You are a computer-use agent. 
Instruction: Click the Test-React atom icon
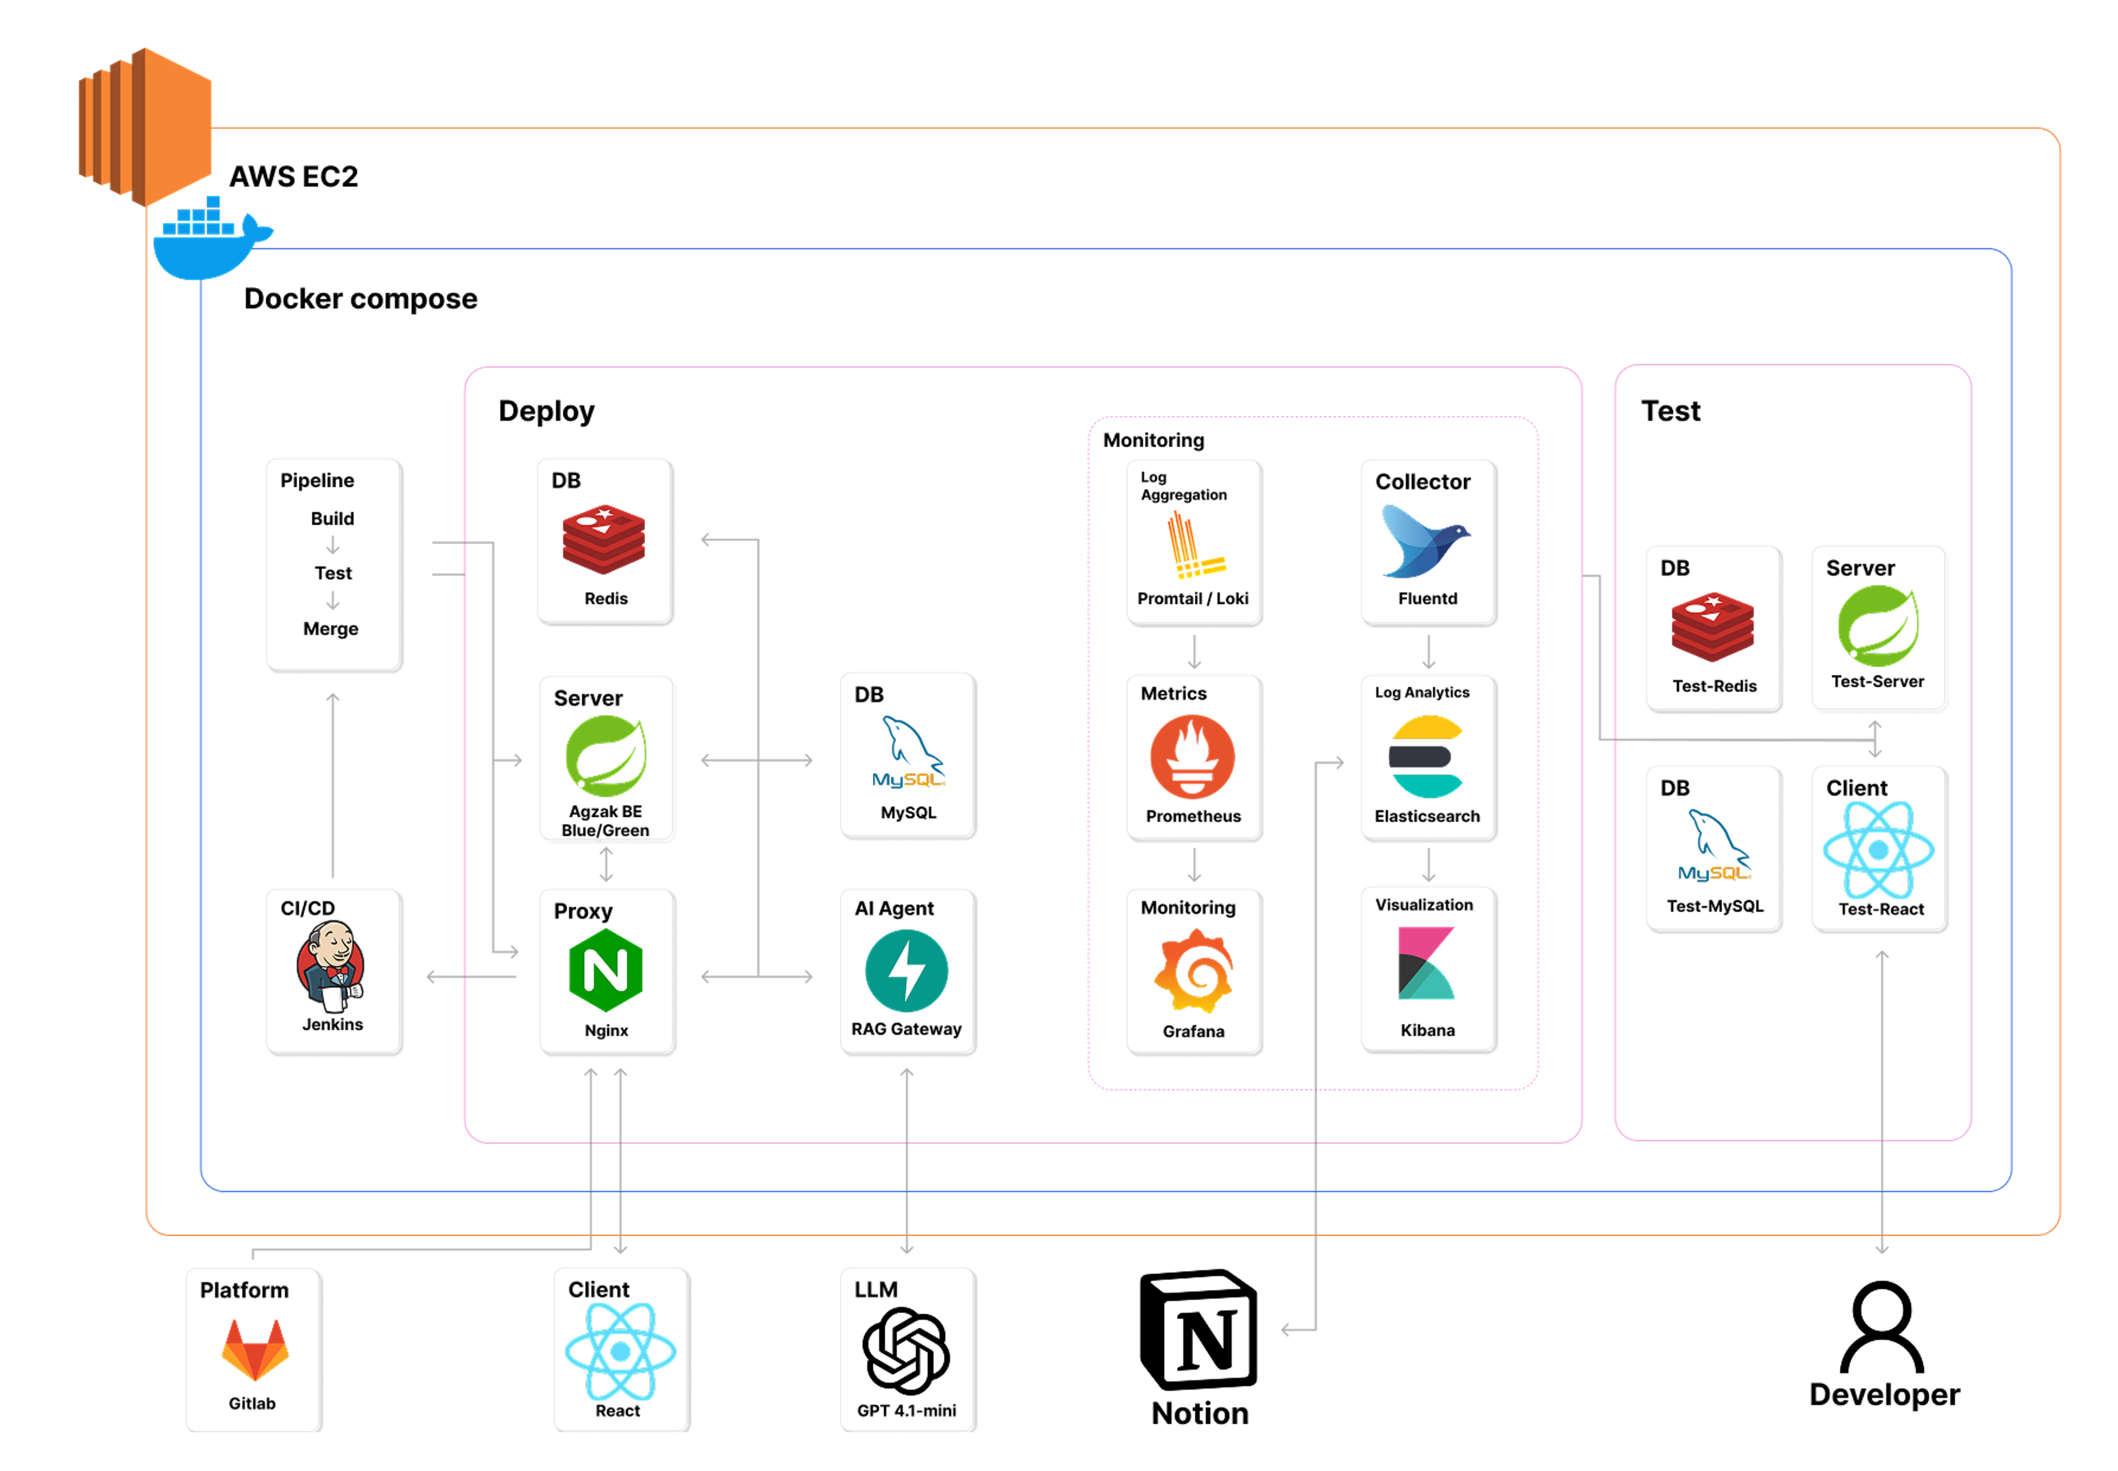(1879, 849)
